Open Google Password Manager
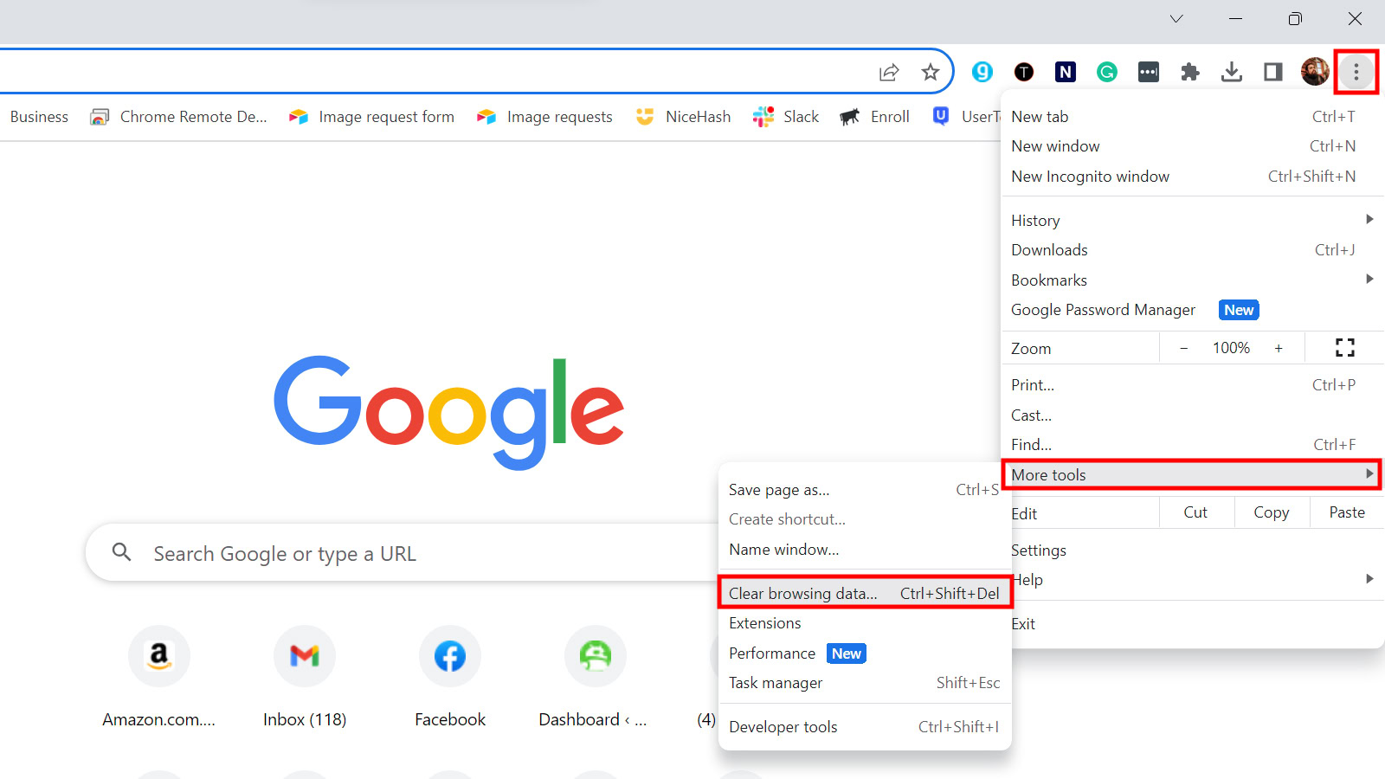The image size is (1385, 779). pyautogui.click(x=1191, y=310)
